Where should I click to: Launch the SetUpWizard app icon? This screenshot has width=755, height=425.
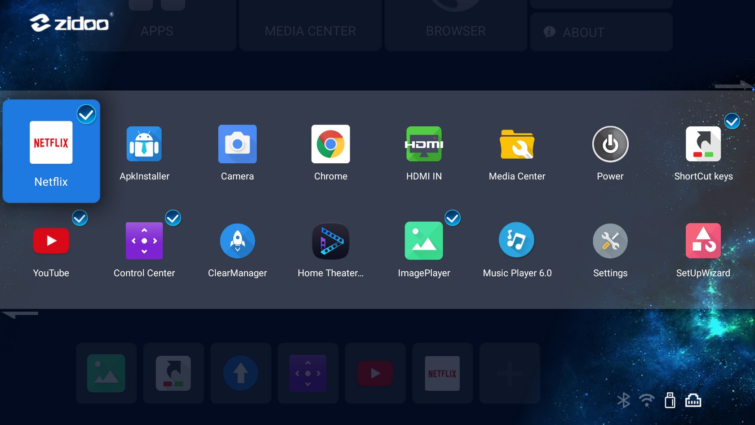pyautogui.click(x=703, y=241)
